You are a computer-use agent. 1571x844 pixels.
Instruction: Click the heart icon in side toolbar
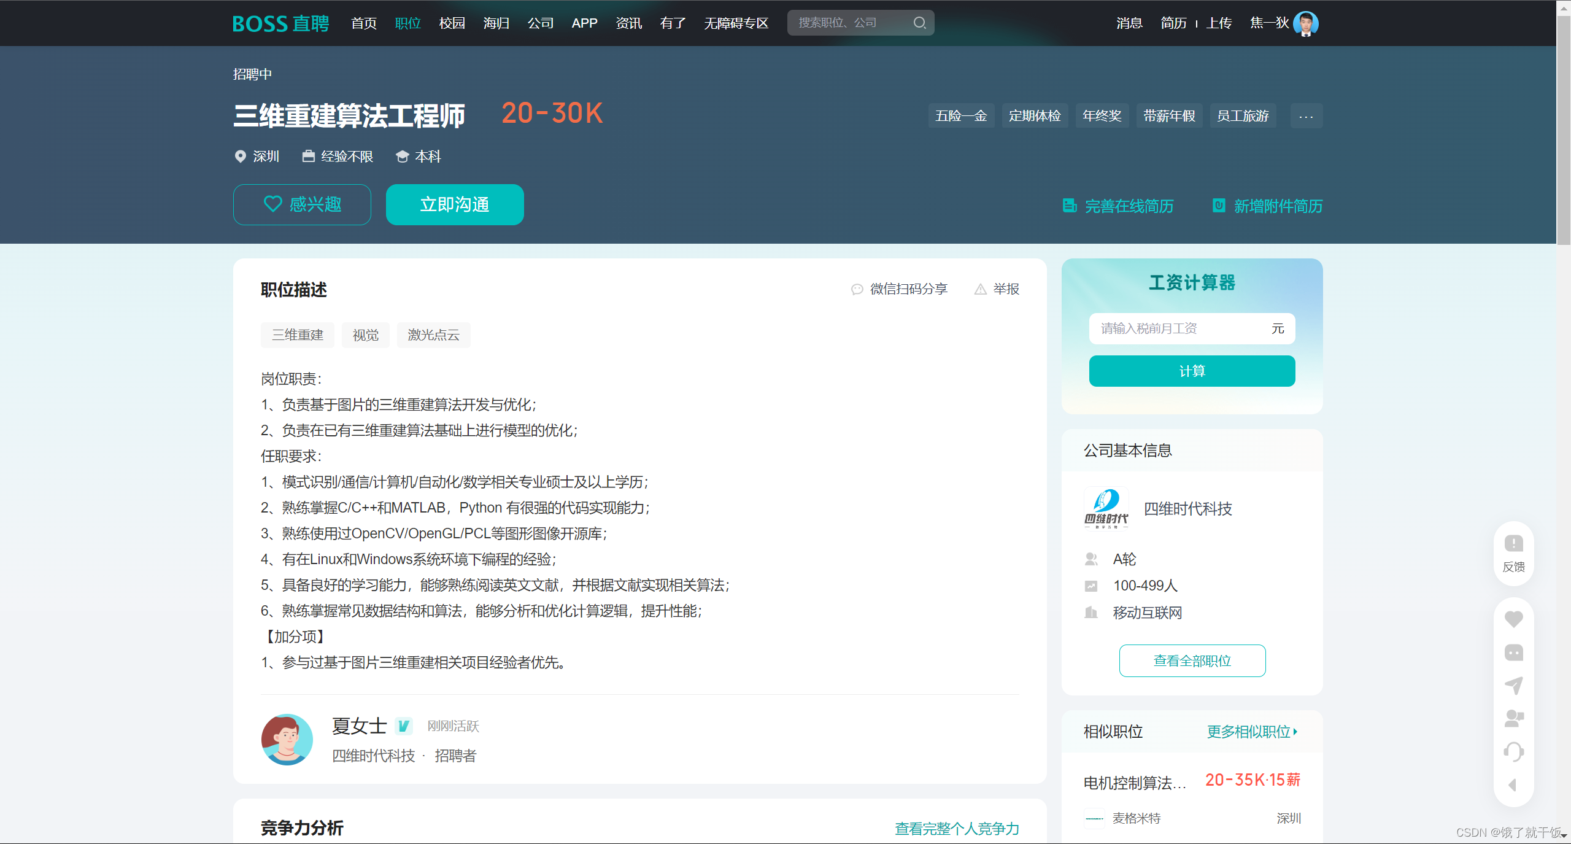coord(1513,619)
